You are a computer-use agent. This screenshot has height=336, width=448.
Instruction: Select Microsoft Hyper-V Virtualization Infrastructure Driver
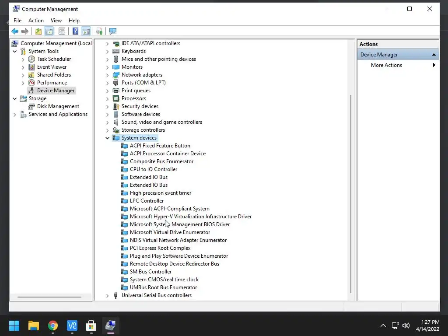tap(191, 217)
